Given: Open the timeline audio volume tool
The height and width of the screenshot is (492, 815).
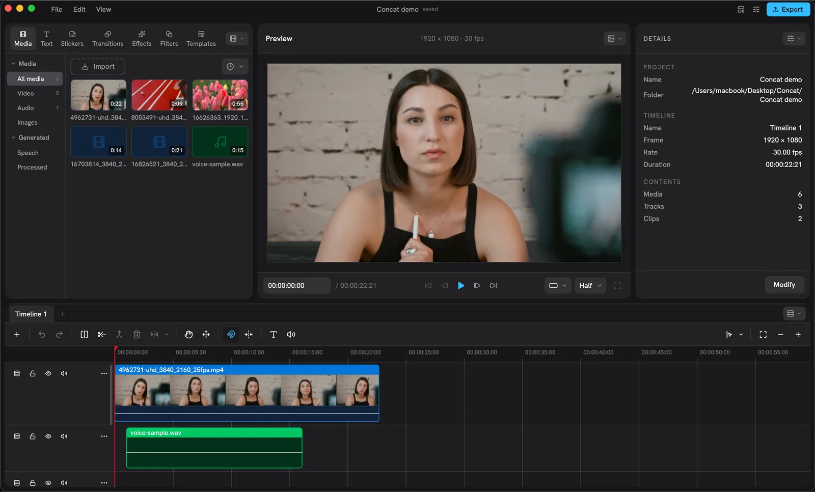Looking at the screenshot, I should [x=291, y=335].
